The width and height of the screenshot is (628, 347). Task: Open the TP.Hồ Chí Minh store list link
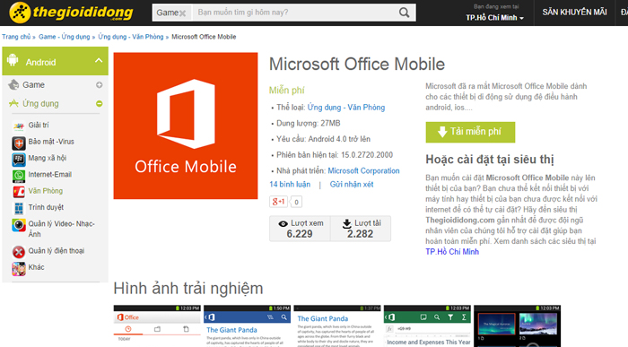tap(452, 252)
